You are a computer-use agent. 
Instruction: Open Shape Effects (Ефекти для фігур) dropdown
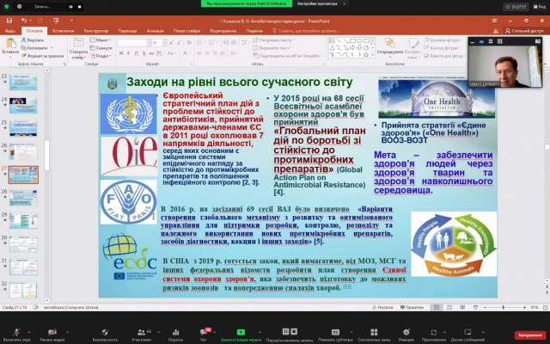pyautogui.click(x=444, y=55)
